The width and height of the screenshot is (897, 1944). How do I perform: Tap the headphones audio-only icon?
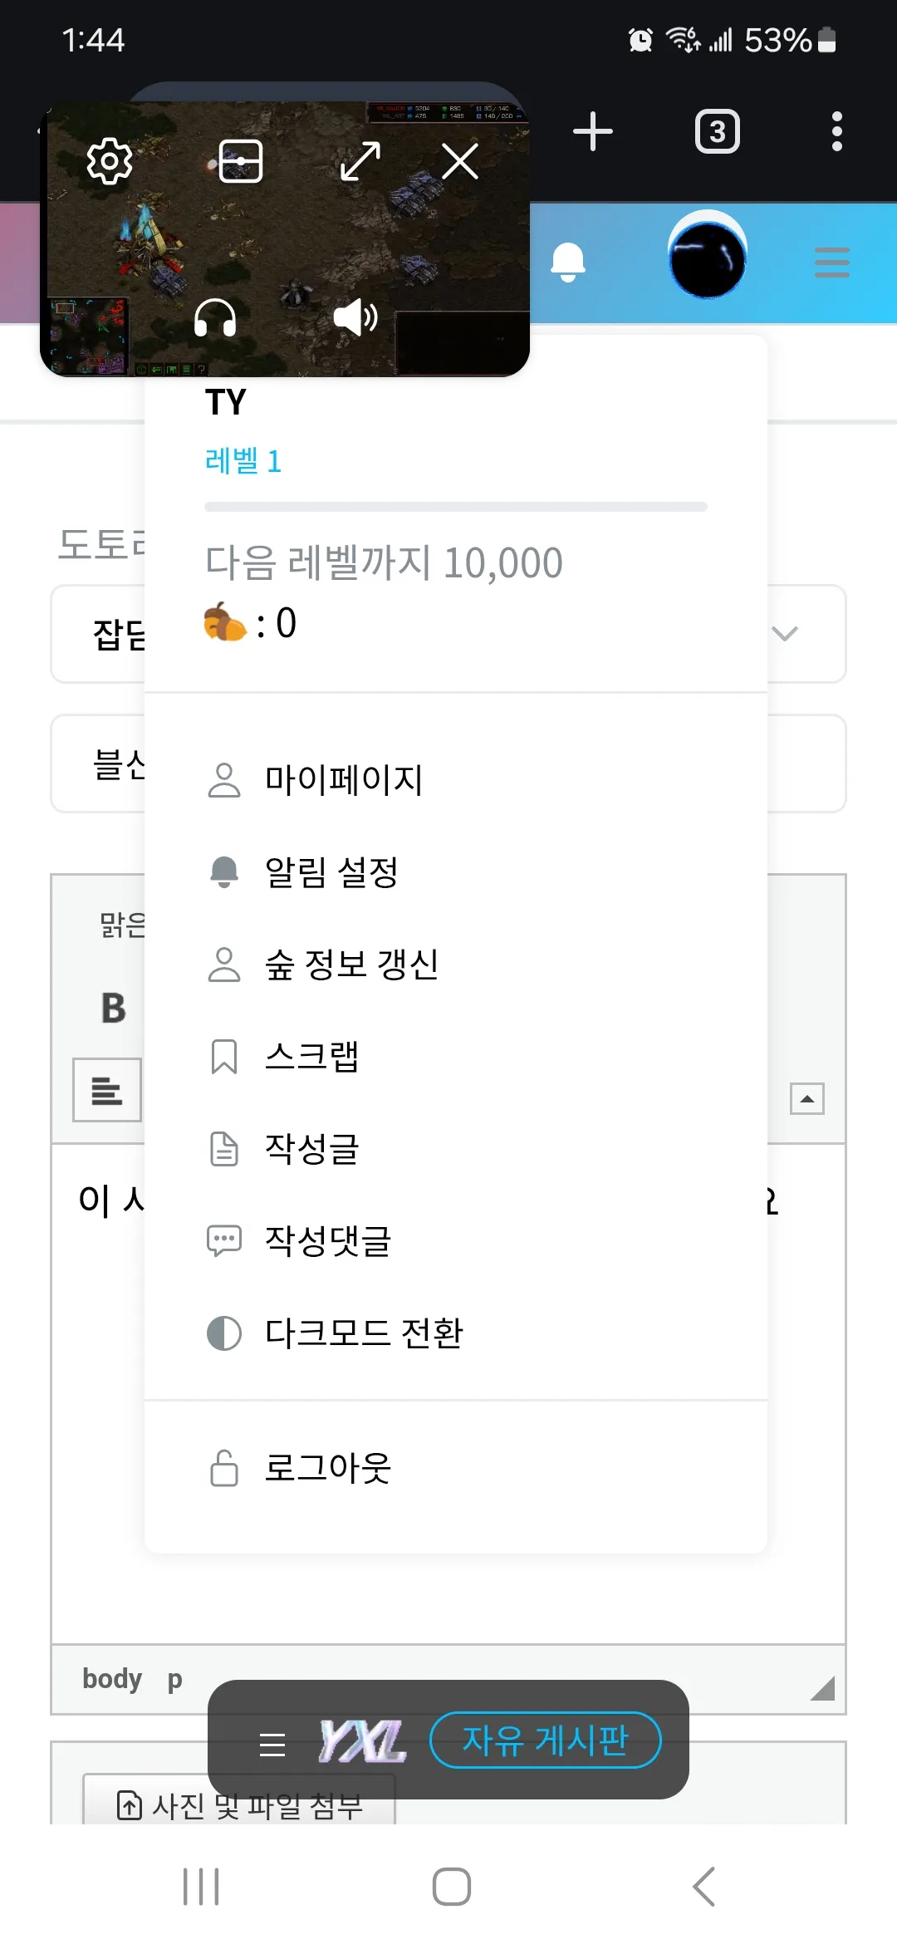tap(215, 317)
